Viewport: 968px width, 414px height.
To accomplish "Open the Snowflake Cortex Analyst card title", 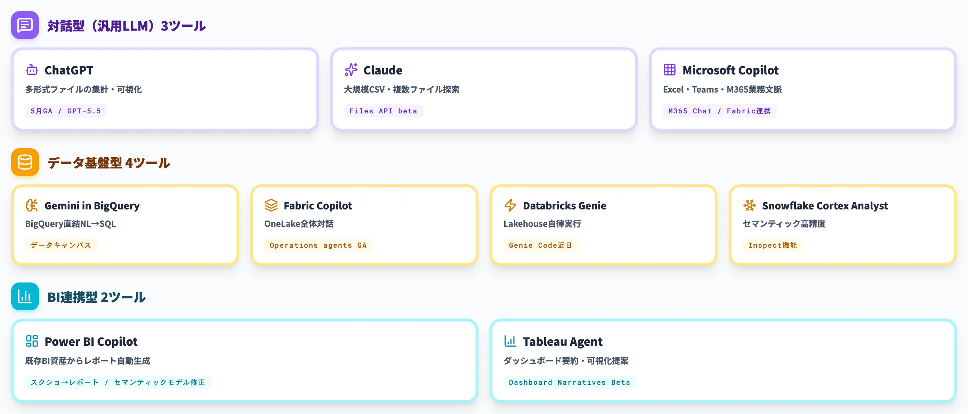I will pos(825,206).
